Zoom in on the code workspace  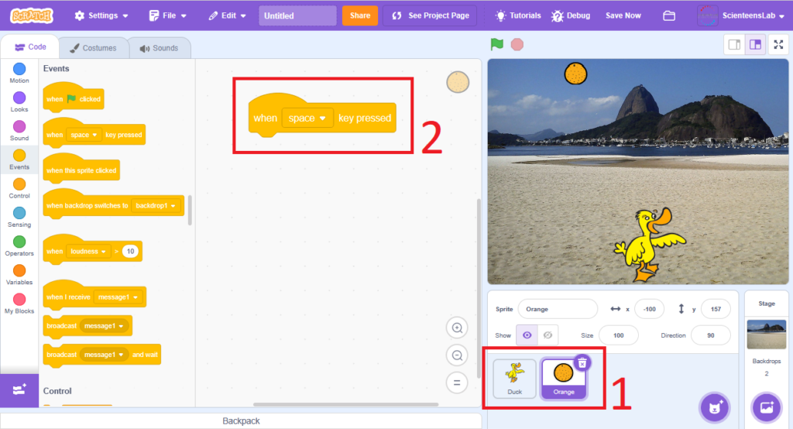(457, 328)
